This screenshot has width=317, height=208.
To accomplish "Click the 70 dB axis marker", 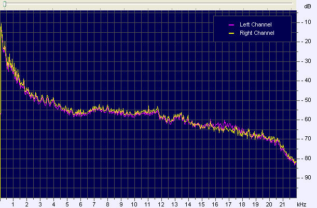I will pos(306,139).
